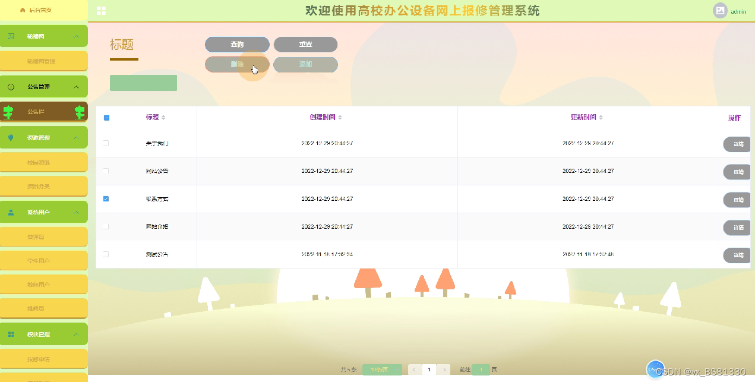Click the 添加 add button
This screenshot has height=382, width=755.
point(305,64)
